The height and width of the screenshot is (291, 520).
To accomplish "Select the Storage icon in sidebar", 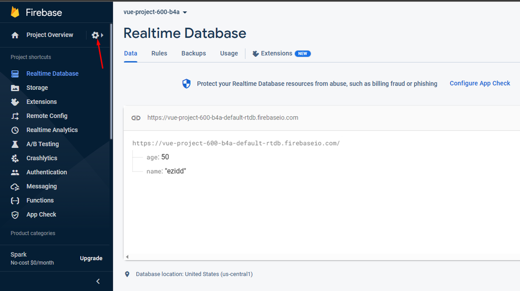I will click(x=16, y=87).
